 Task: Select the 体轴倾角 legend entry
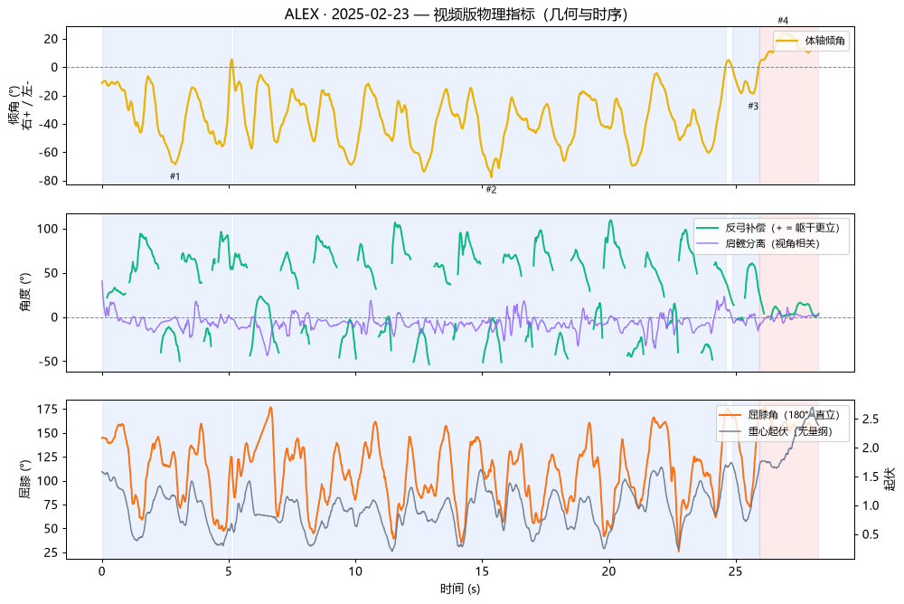tap(811, 41)
